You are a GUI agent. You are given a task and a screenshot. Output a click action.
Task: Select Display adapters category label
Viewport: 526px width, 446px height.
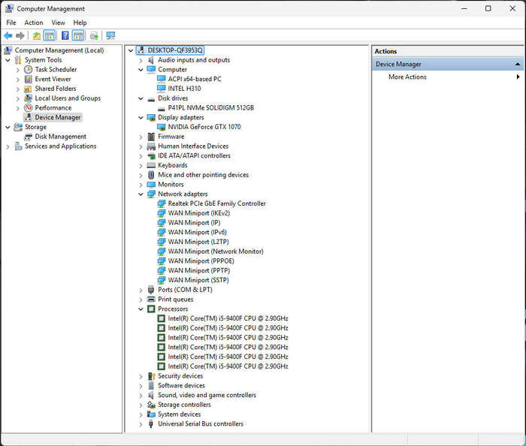[181, 118]
